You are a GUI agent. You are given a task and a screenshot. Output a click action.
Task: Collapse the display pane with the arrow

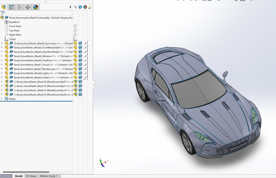click(70, 7)
